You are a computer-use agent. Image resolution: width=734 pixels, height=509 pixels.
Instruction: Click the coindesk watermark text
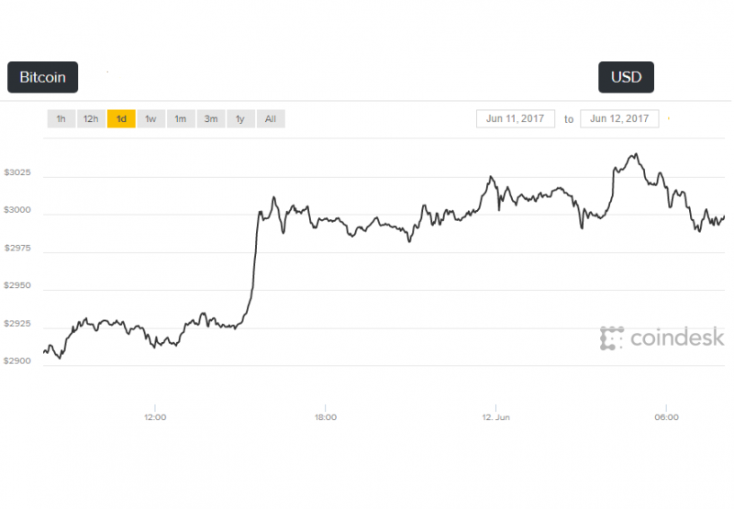click(677, 337)
